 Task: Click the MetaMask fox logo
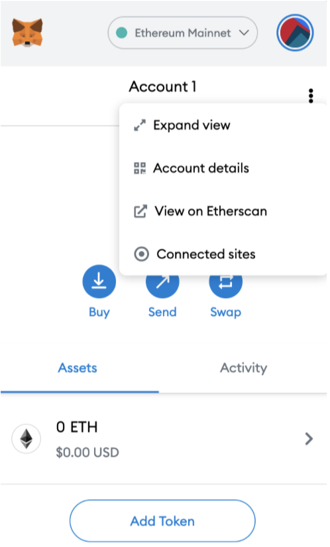(x=27, y=33)
